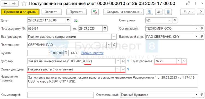
Task: Open Организация ТЕХНОМИР ООО record
Action: (202, 28)
